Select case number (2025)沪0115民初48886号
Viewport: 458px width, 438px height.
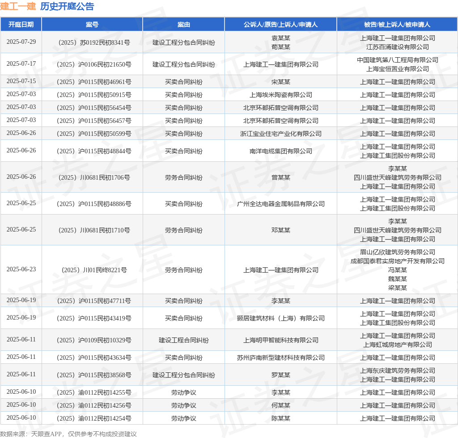pyautogui.click(x=94, y=204)
